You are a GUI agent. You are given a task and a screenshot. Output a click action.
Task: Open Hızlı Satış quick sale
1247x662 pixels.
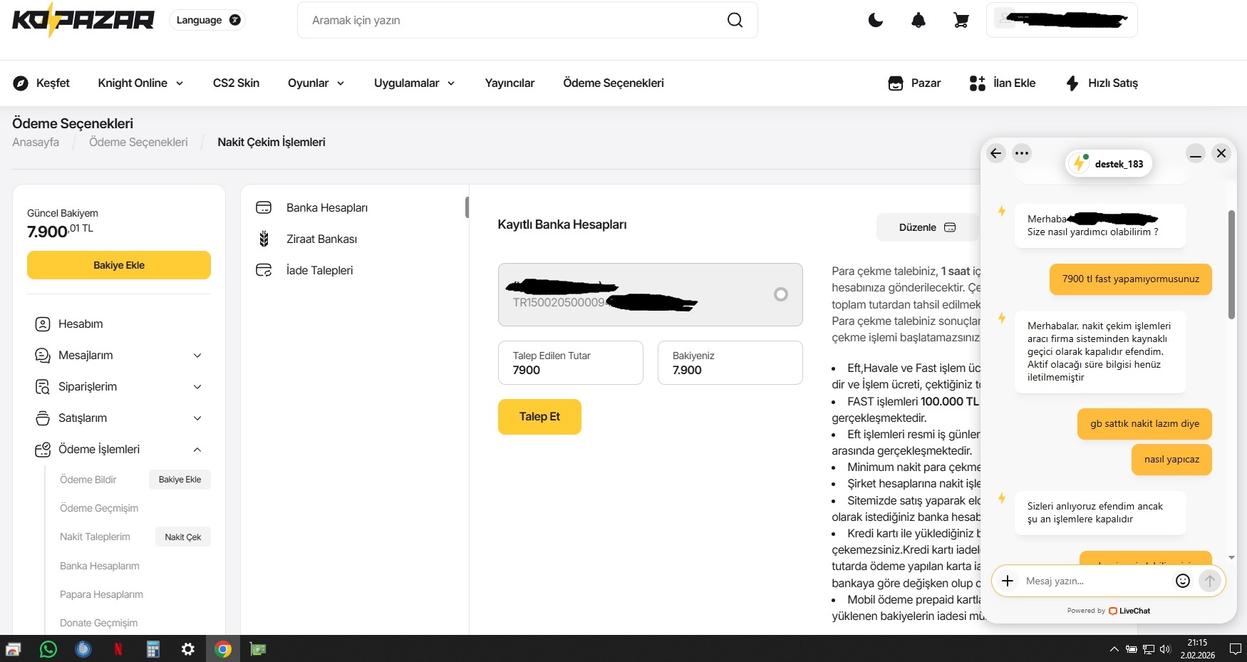click(1102, 83)
